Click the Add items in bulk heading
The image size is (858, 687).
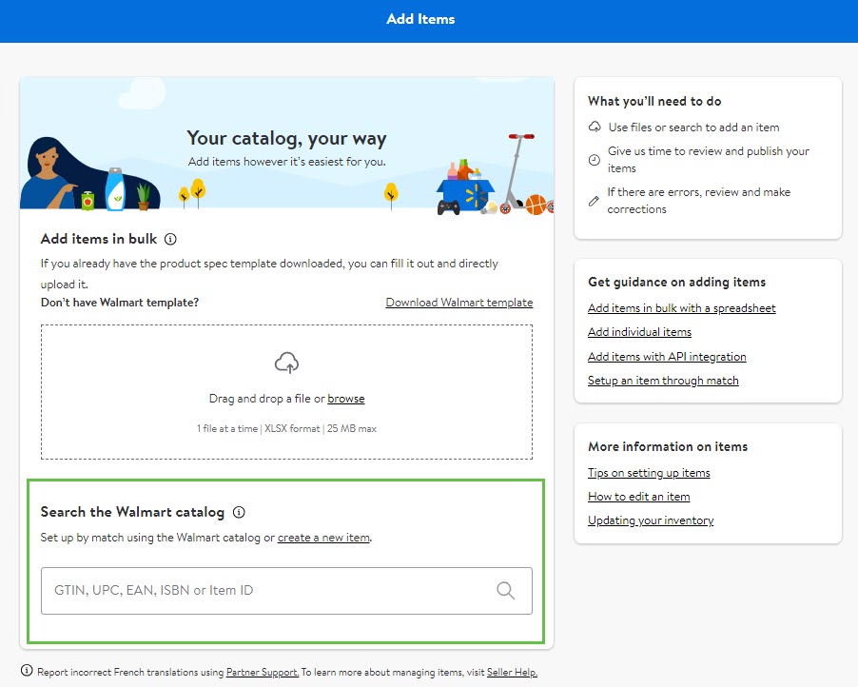tap(99, 239)
